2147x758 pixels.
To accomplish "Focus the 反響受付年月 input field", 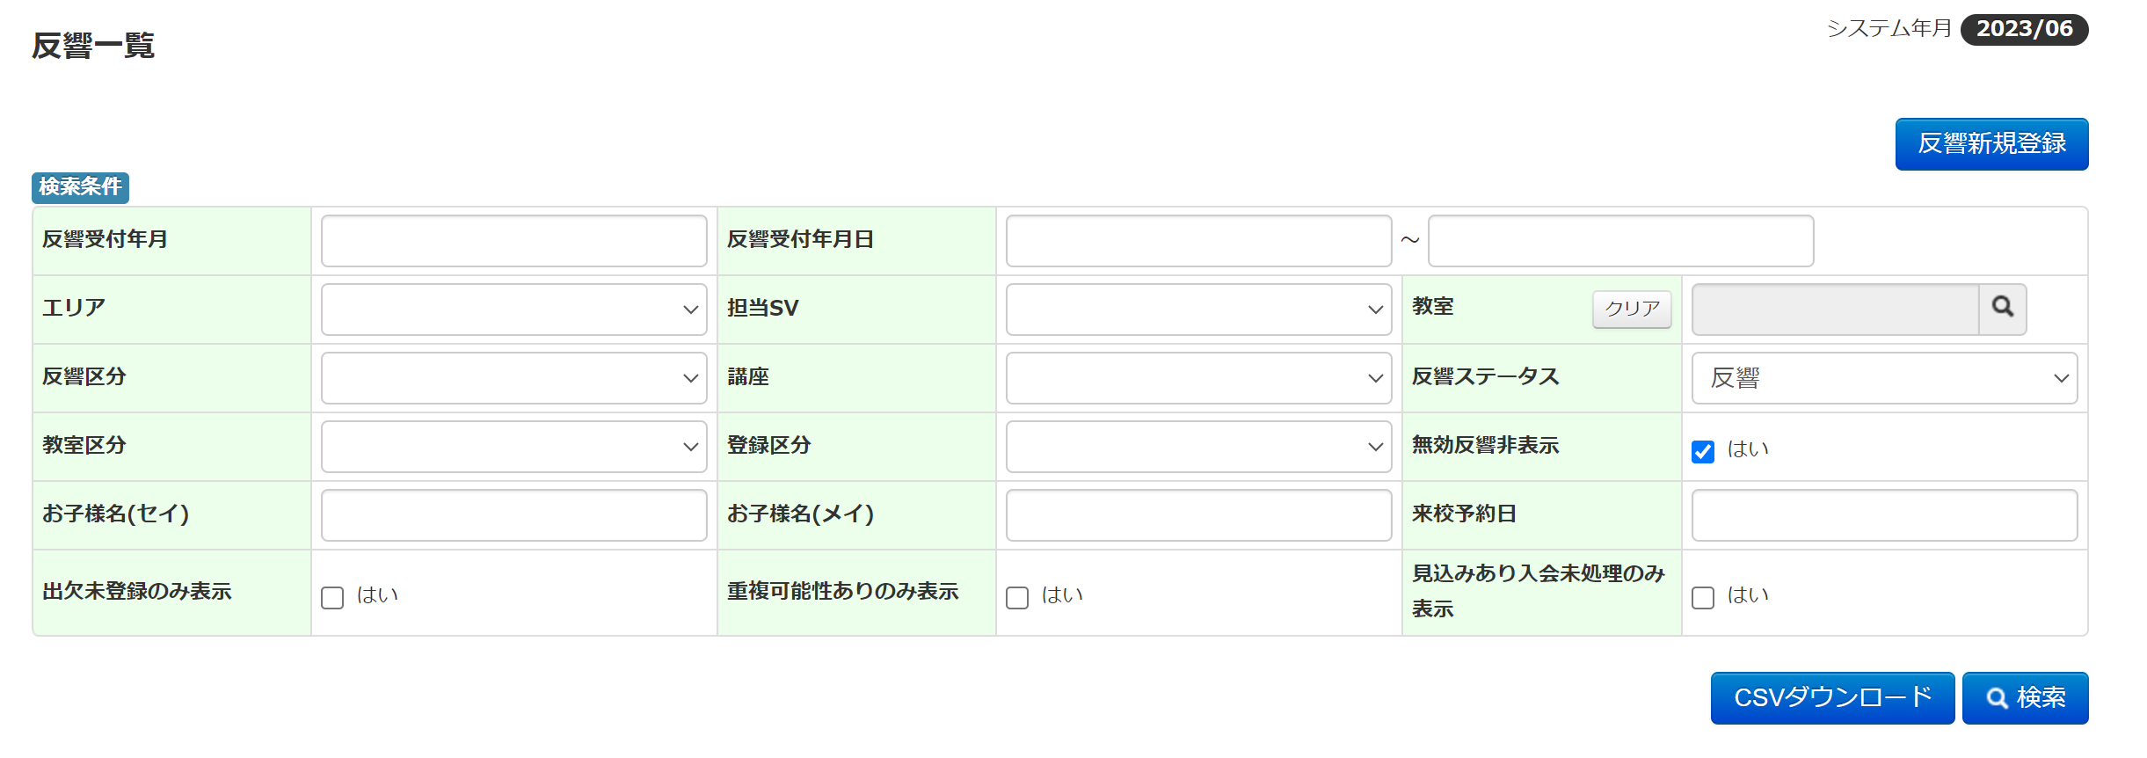I will coord(513,240).
